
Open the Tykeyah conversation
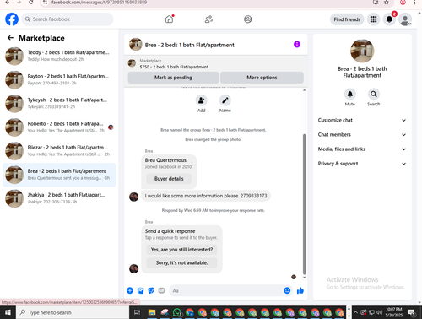[59, 104]
